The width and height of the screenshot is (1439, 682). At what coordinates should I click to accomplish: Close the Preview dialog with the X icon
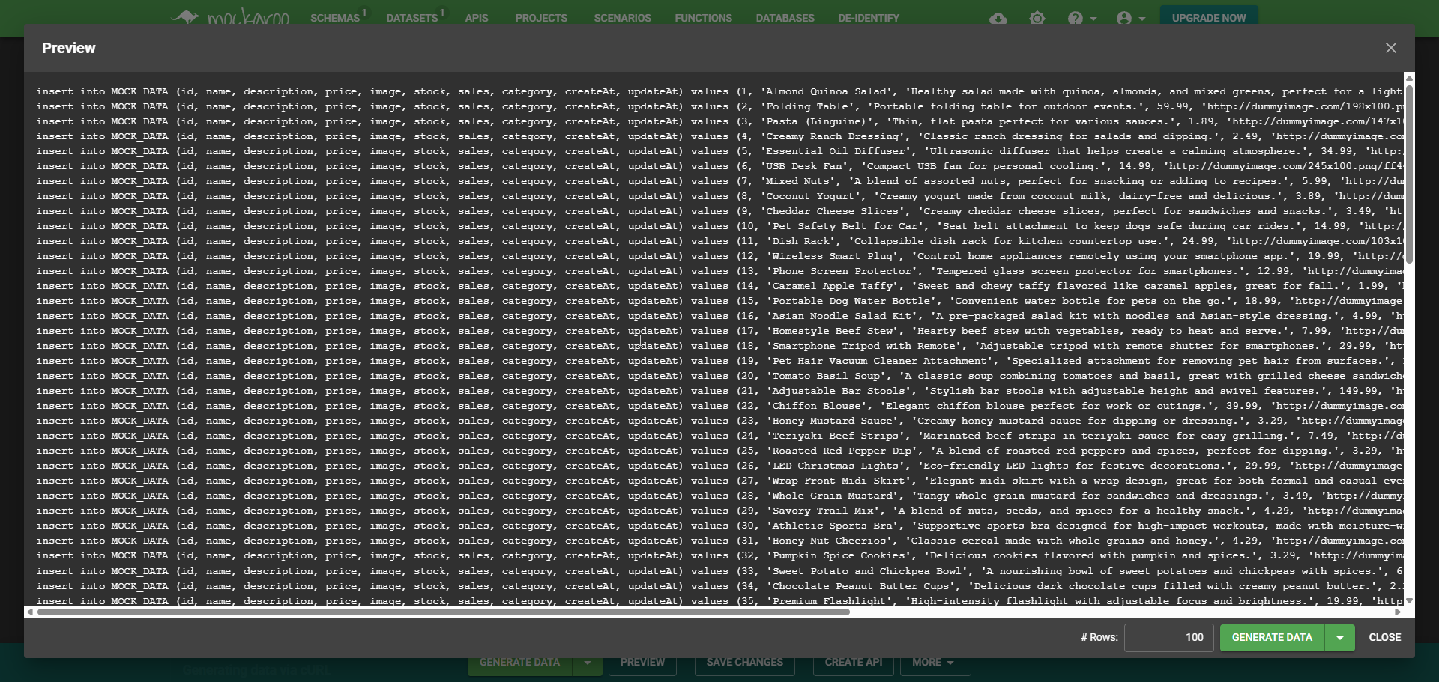[1390, 48]
